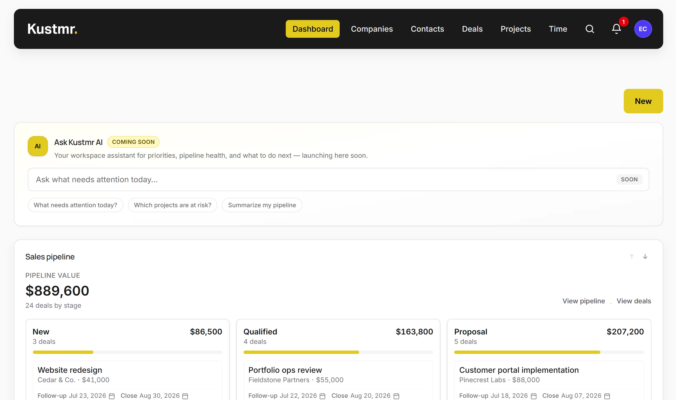Open the Portfolio ops review deal
Image resolution: width=676 pixels, height=400 pixels.
[x=285, y=370]
